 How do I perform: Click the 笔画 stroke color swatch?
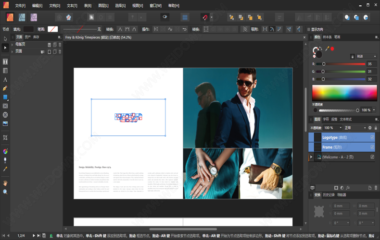pos(52,29)
